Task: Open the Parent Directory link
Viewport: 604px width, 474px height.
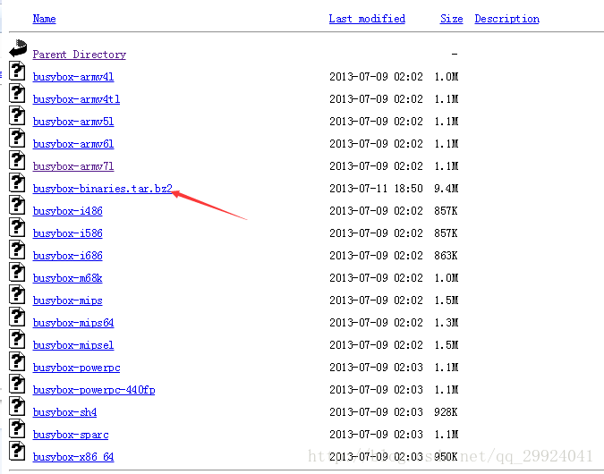Action: (80, 55)
